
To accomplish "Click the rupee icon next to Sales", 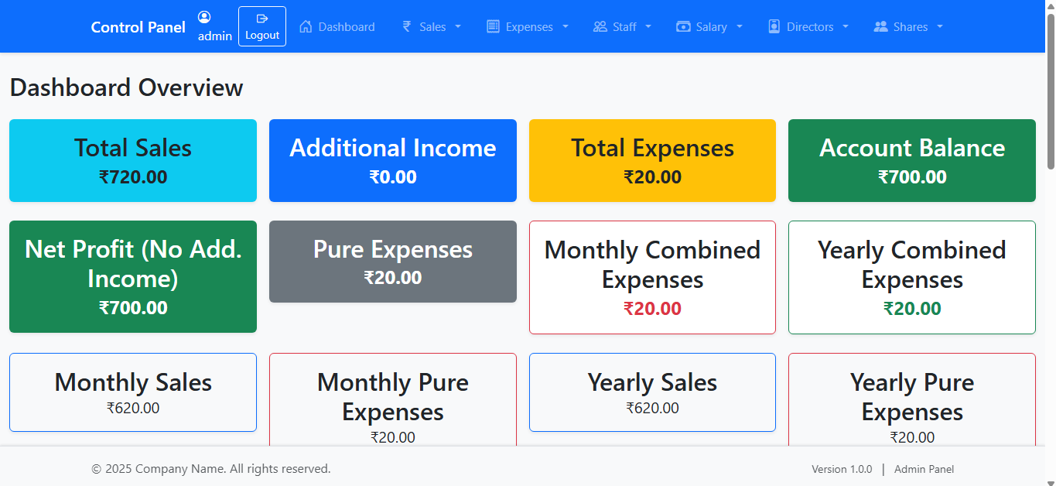I will (405, 26).
